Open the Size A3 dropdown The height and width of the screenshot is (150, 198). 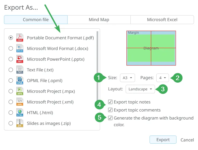pos(128,78)
